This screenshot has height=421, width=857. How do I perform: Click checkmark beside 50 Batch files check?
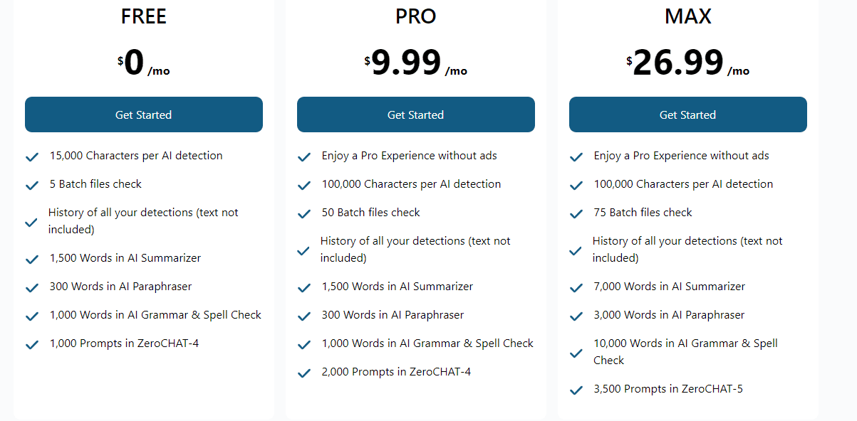pyautogui.click(x=304, y=214)
